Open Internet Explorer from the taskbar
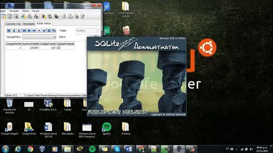The width and height of the screenshot is (273, 153). click(18, 149)
